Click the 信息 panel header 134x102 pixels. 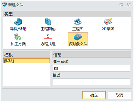[x=91, y=55]
